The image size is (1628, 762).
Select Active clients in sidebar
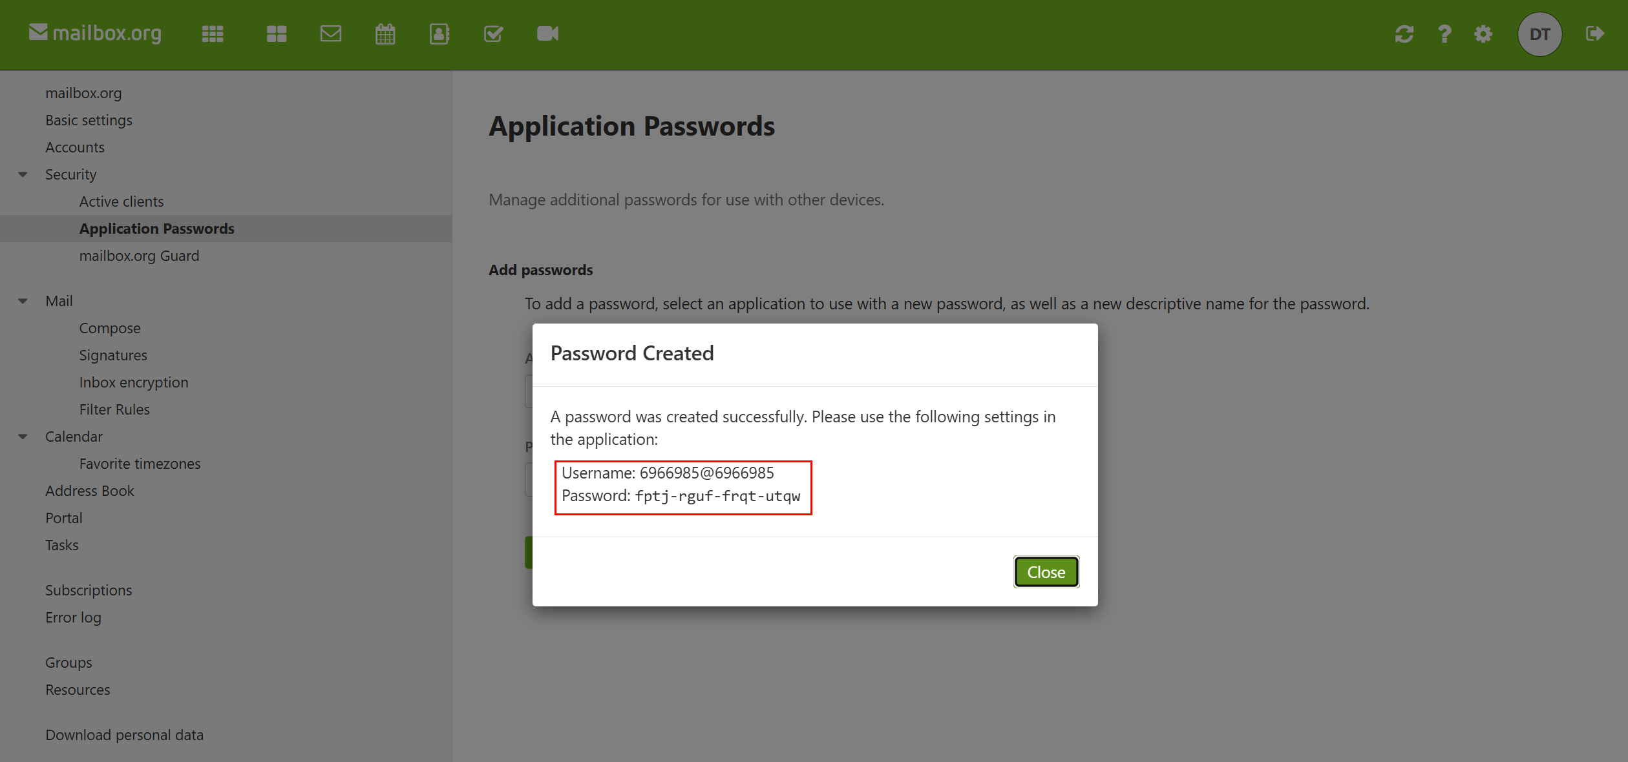click(121, 201)
